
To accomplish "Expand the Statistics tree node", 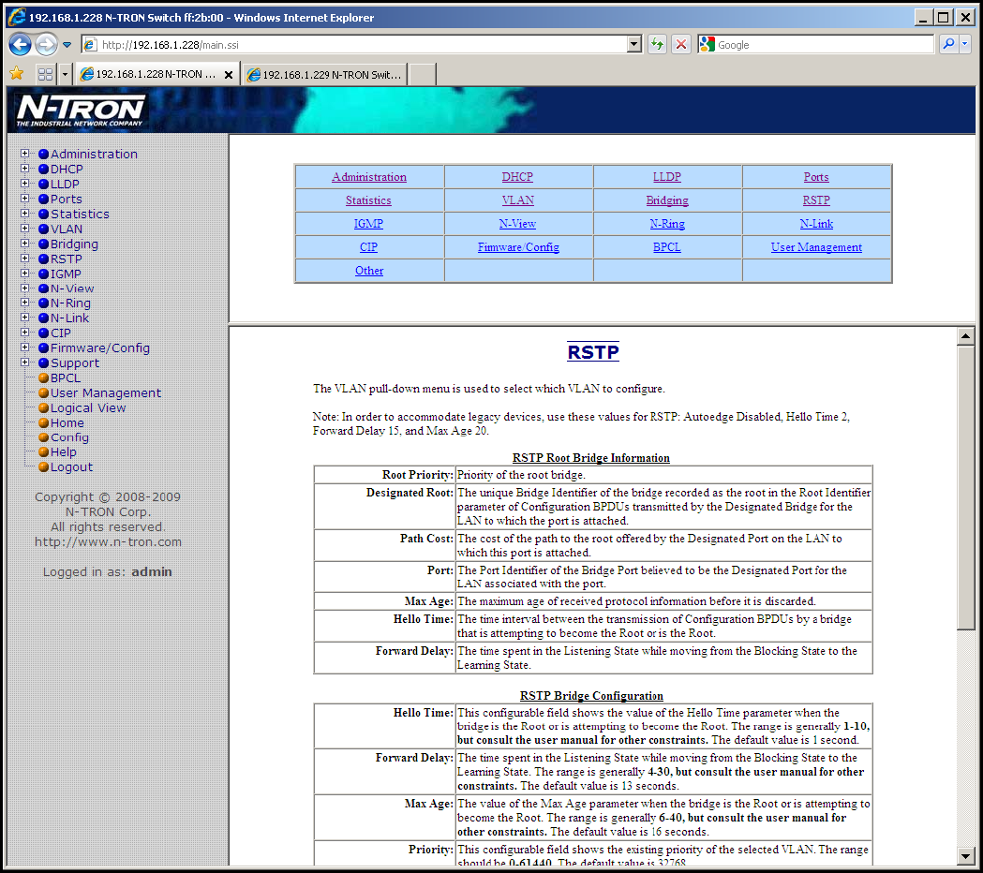I will (24, 214).
